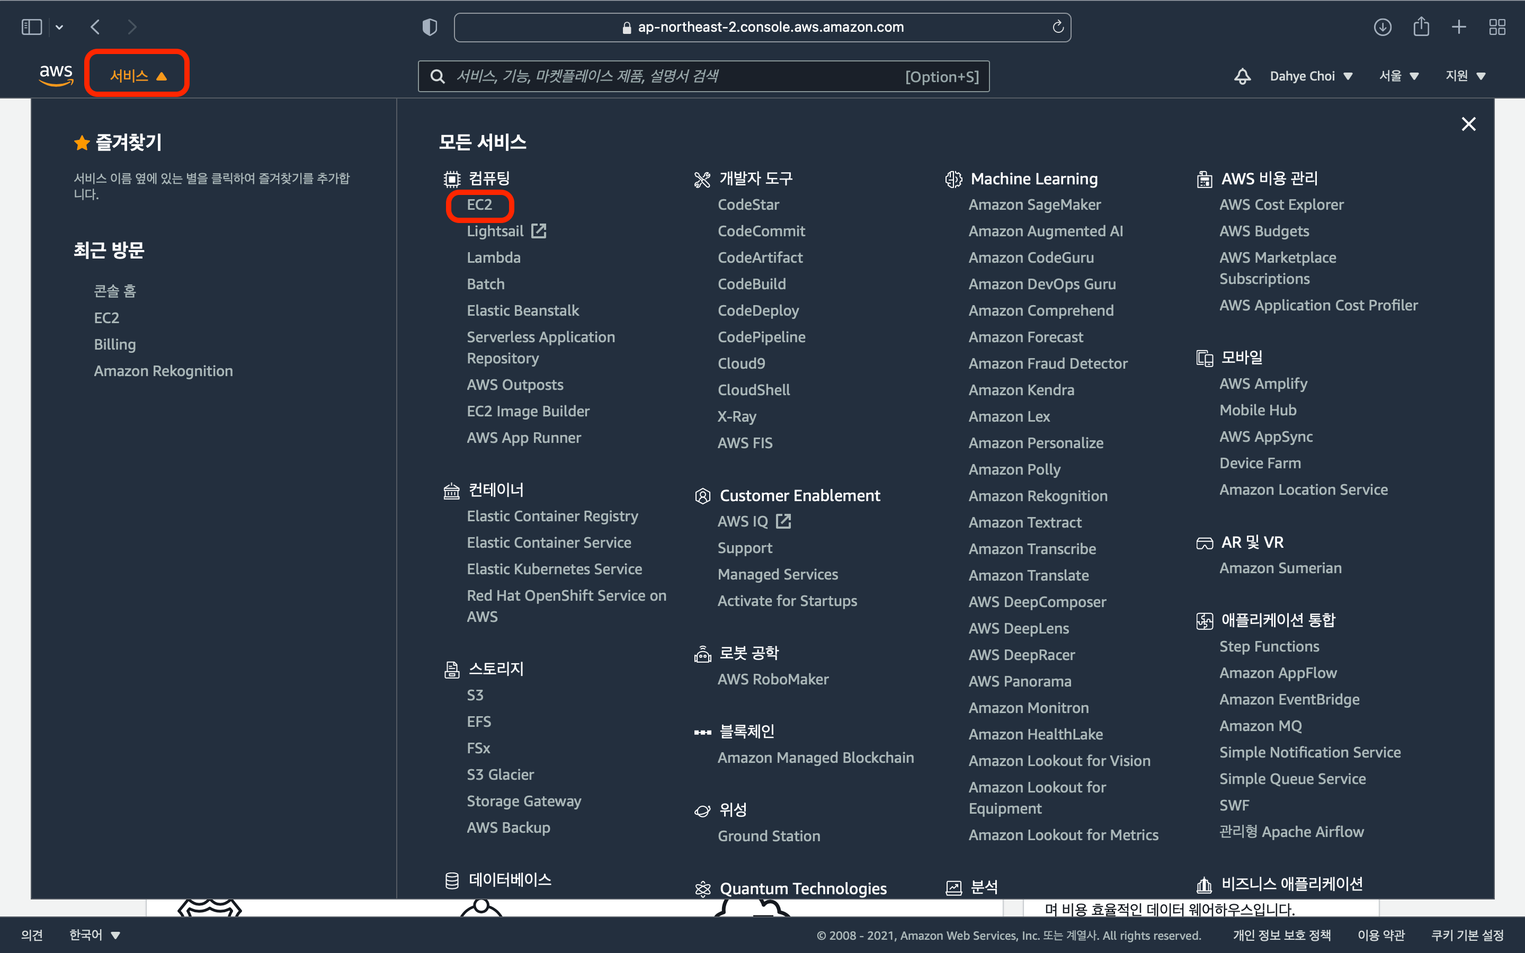This screenshot has width=1525, height=953.
Task: Open Elastic Kubernetes Service
Action: pyautogui.click(x=554, y=569)
